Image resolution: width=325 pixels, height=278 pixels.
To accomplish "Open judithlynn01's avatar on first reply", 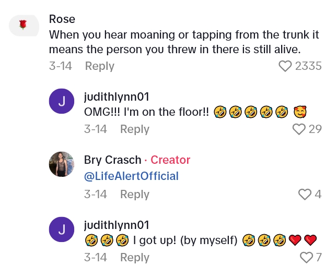I will (x=61, y=101).
